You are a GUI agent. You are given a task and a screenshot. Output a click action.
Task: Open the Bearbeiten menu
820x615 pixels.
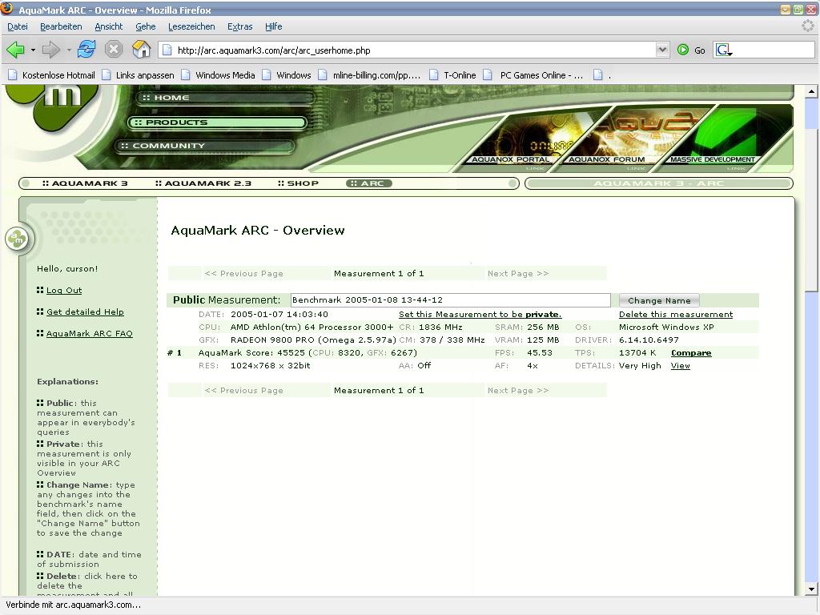tap(61, 26)
